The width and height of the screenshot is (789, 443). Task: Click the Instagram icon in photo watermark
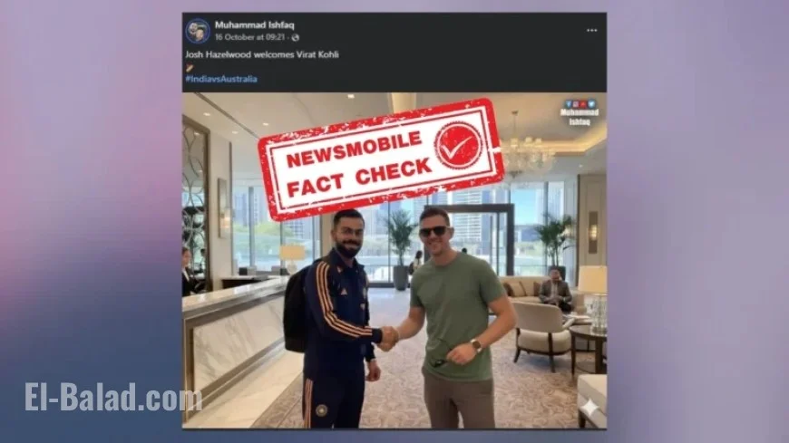coord(576,104)
